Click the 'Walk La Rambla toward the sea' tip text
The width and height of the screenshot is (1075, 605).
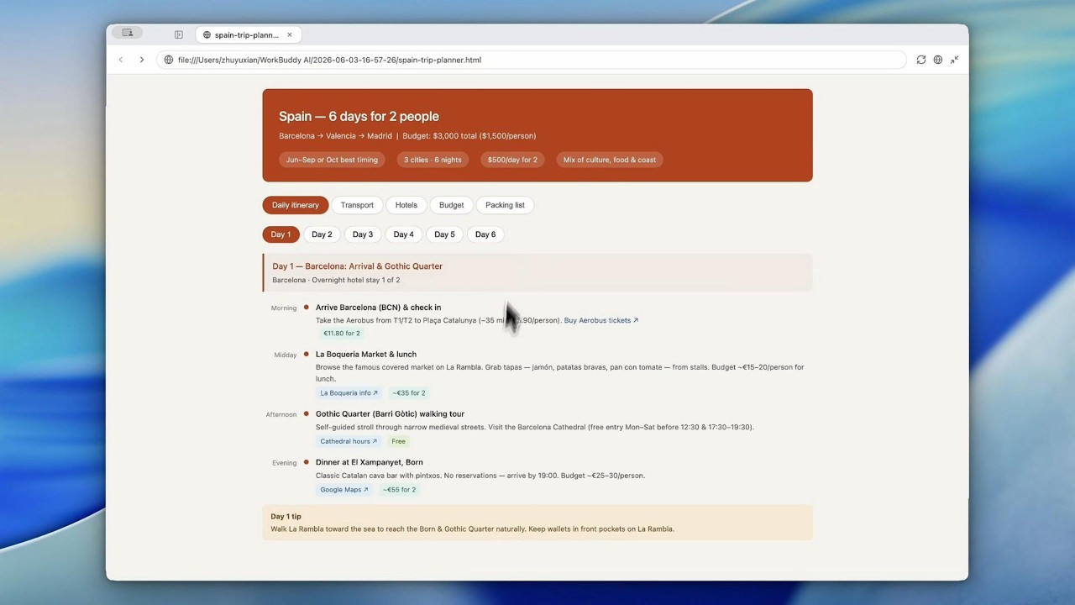click(x=472, y=529)
